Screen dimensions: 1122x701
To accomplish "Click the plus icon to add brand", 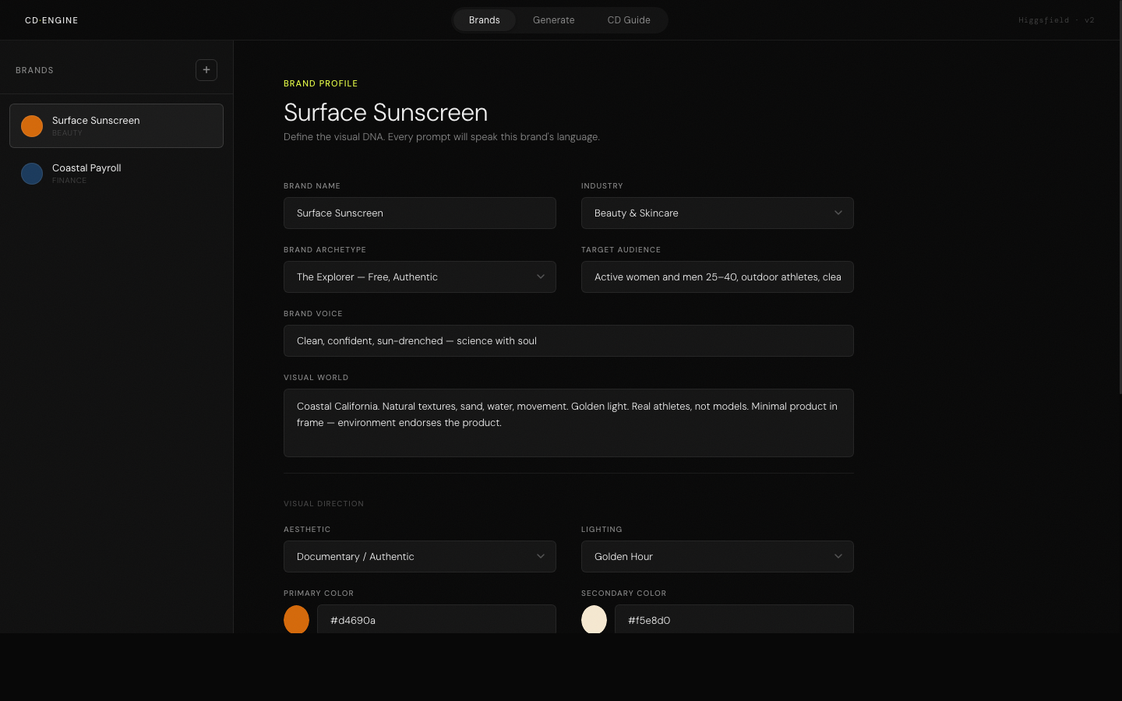I will 206,70.
